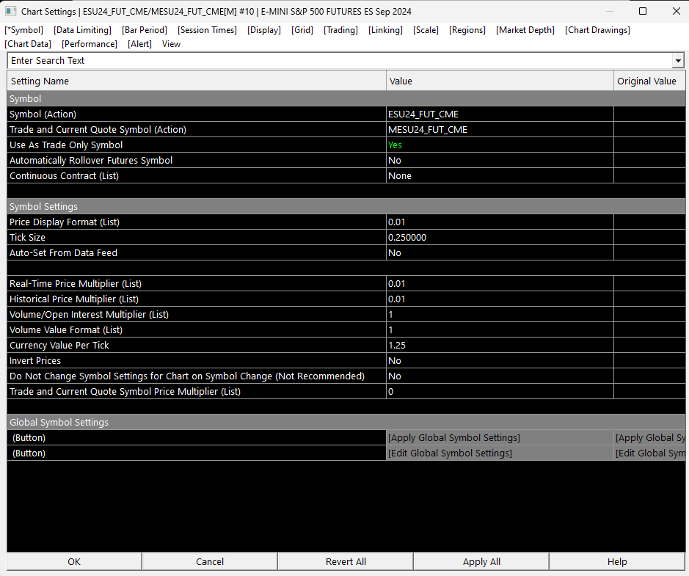Open Help for chart settings
Image resolution: width=689 pixels, height=576 pixels.
[x=617, y=561]
